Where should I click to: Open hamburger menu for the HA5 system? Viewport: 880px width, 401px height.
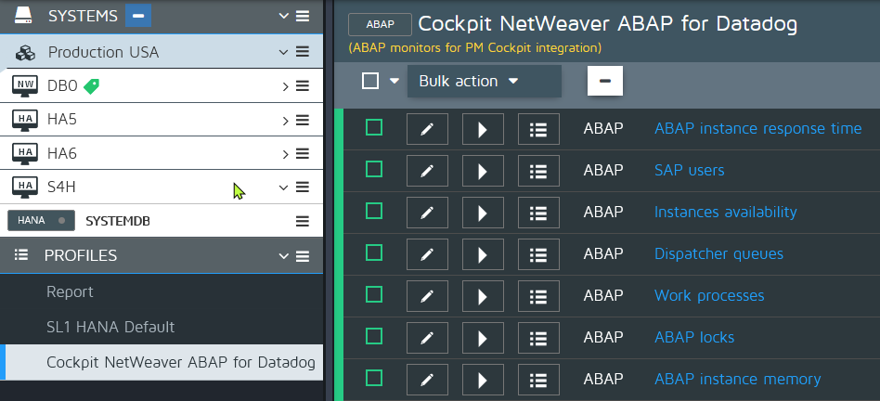click(302, 120)
